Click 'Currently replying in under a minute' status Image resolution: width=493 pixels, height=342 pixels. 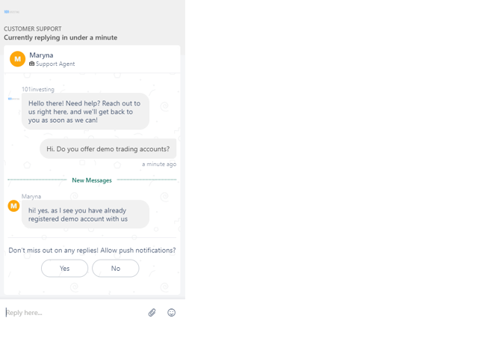[61, 37]
